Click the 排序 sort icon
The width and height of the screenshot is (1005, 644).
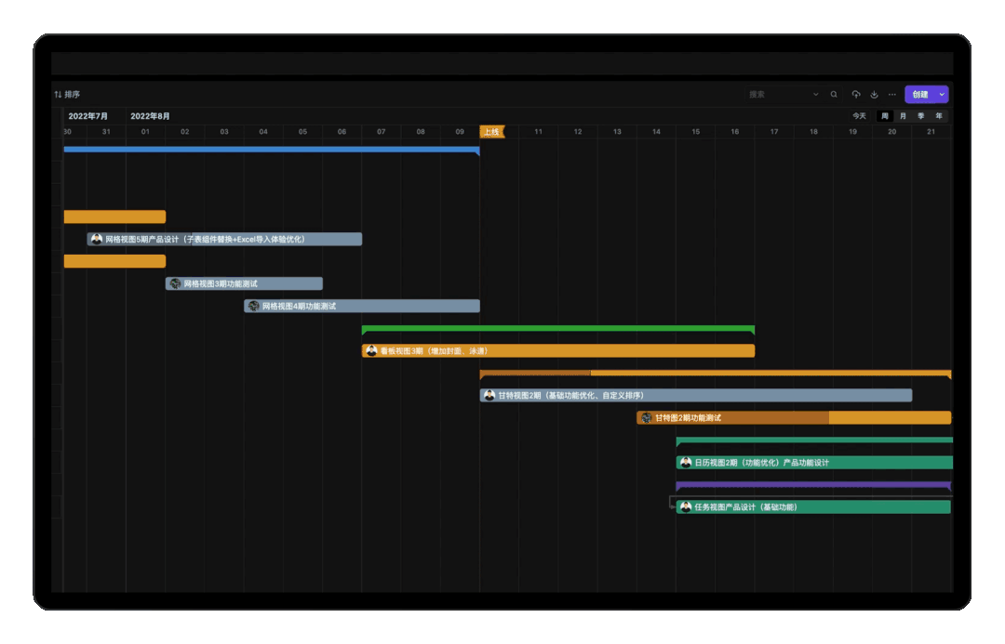click(59, 95)
